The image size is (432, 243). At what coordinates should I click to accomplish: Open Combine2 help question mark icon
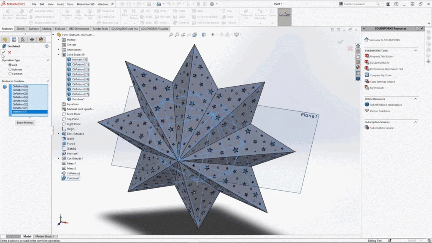click(47, 46)
